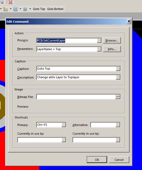Click the dimension ruler toolbar icon
This screenshot has width=142, height=170.
tap(6, 9)
